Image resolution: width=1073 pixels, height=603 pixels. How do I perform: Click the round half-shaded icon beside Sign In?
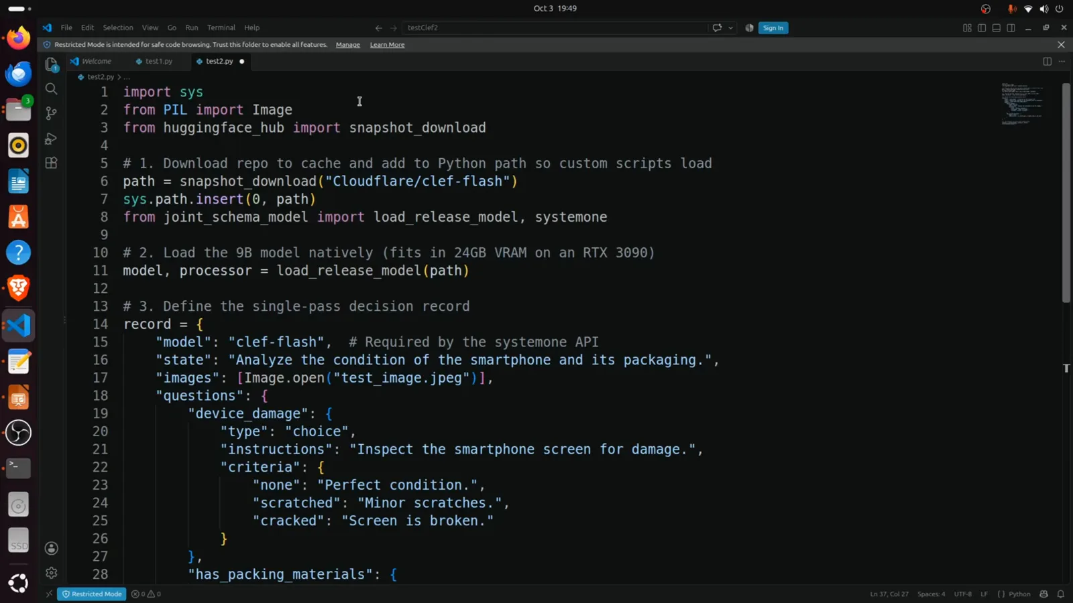(x=749, y=27)
